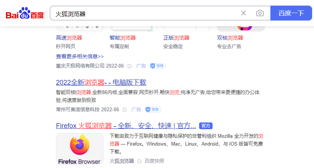This screenshot has width=314, height=168.
Task: Focus the search field containing 火狐浏览器
Action: [x=145, y=13]
